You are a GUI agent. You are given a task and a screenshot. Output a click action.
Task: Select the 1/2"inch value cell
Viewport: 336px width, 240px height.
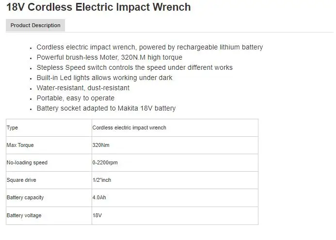(x=101, y=180)
